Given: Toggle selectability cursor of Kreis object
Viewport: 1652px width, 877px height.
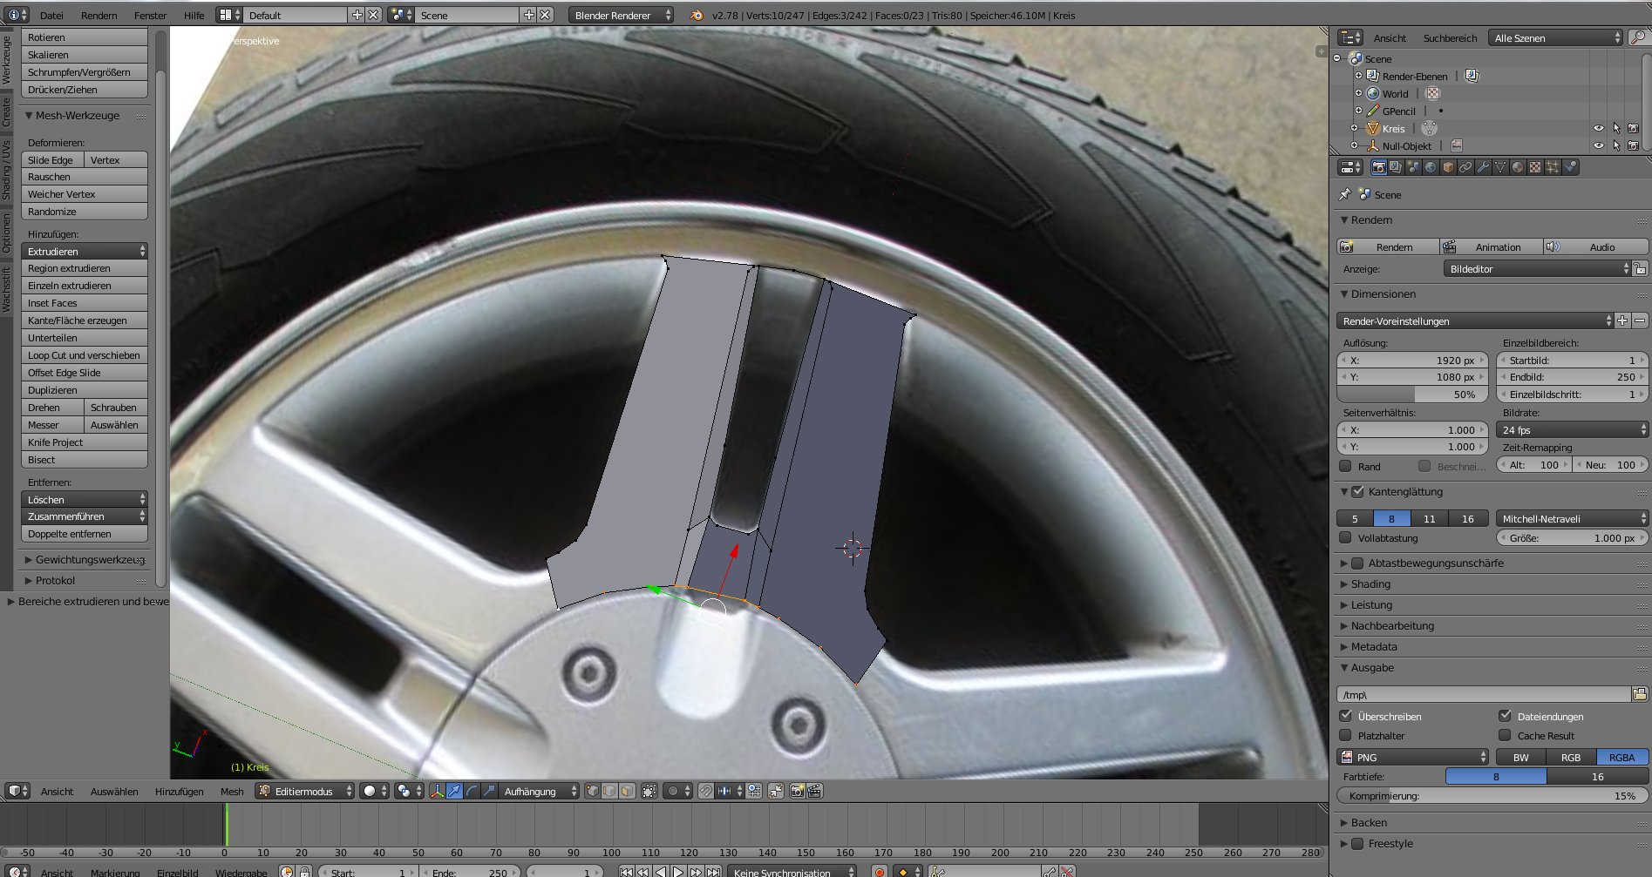Looking at the screenshot, I should 1616,128.
